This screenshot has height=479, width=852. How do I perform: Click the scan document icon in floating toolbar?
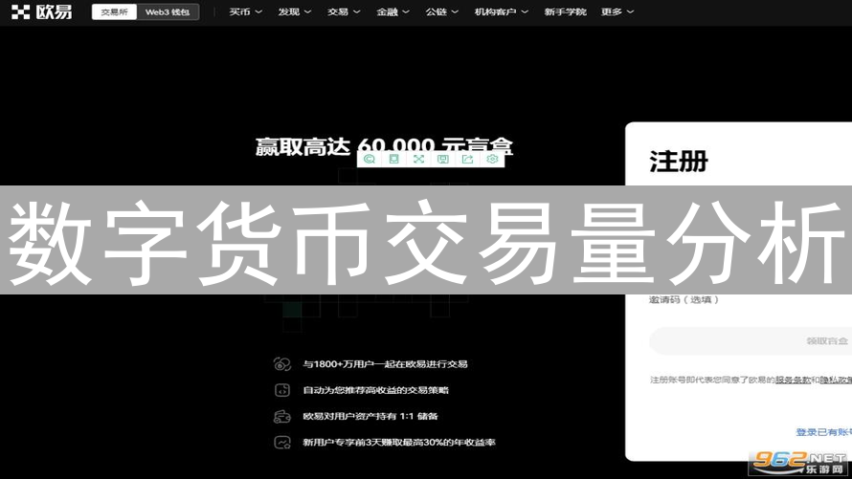tap(394, 159)
